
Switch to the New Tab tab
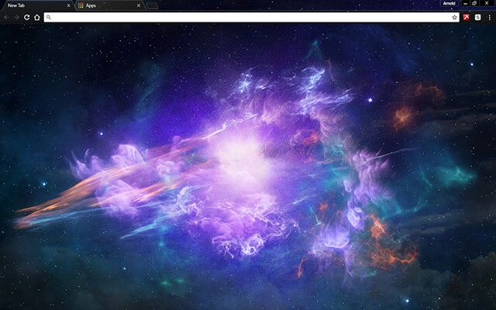38,5
